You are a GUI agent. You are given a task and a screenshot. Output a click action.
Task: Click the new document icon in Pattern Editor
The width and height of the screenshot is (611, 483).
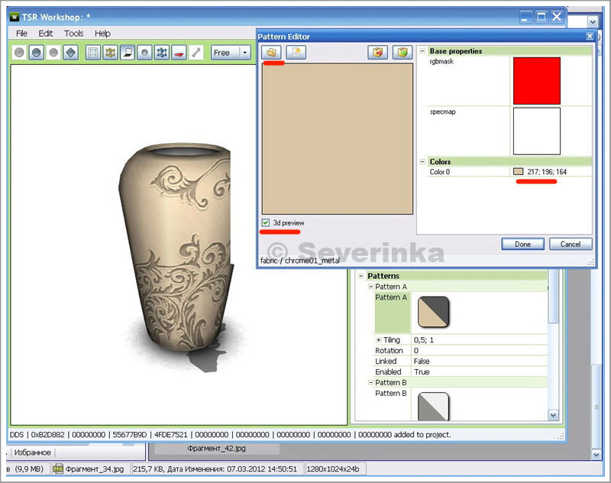coord(296,53)
